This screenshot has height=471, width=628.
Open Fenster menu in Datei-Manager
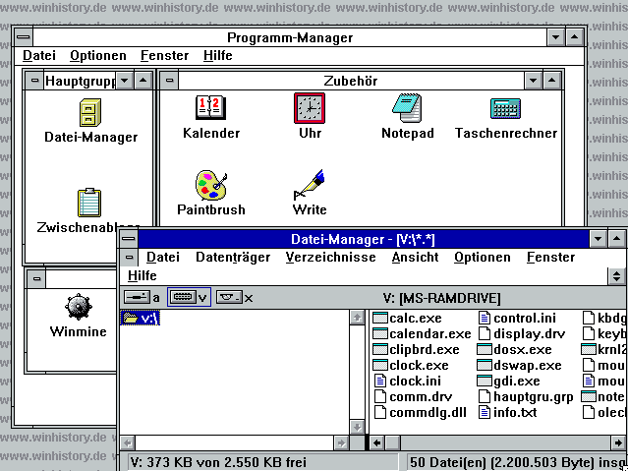[550, 257]
